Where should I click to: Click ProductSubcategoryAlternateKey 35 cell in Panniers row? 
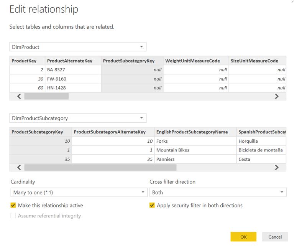pyautogui.click(x=113, y=159)
